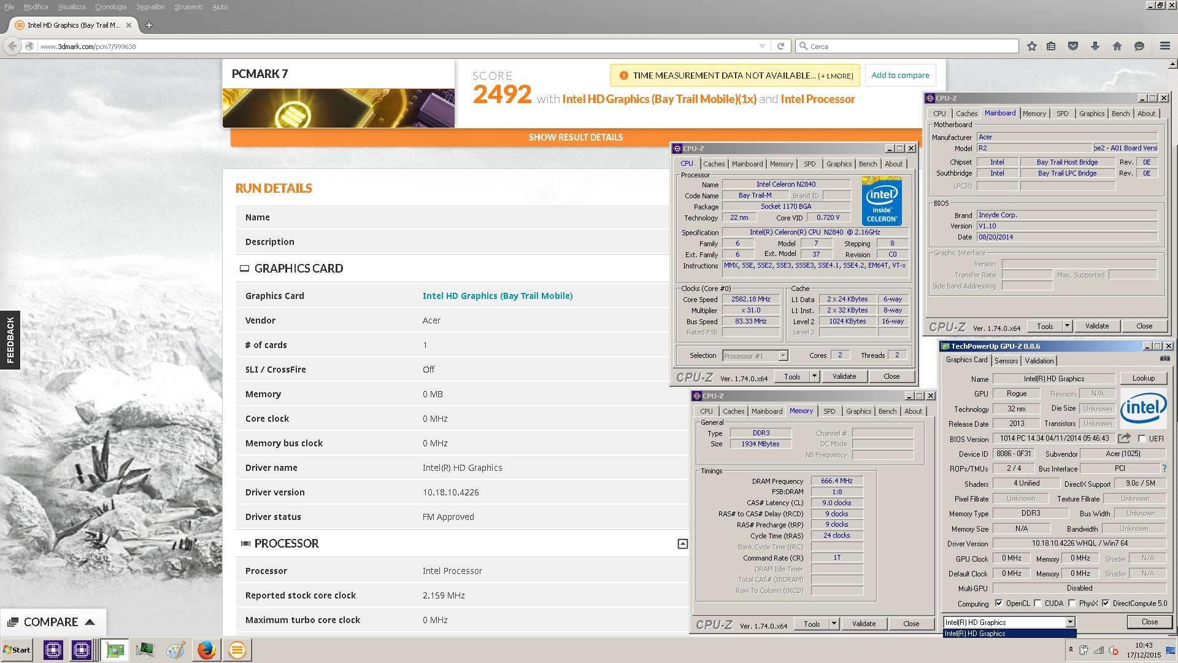Open the URL bar history dropdown arrow
Viewport: 1178px width, 663px height.
(762, 46)
